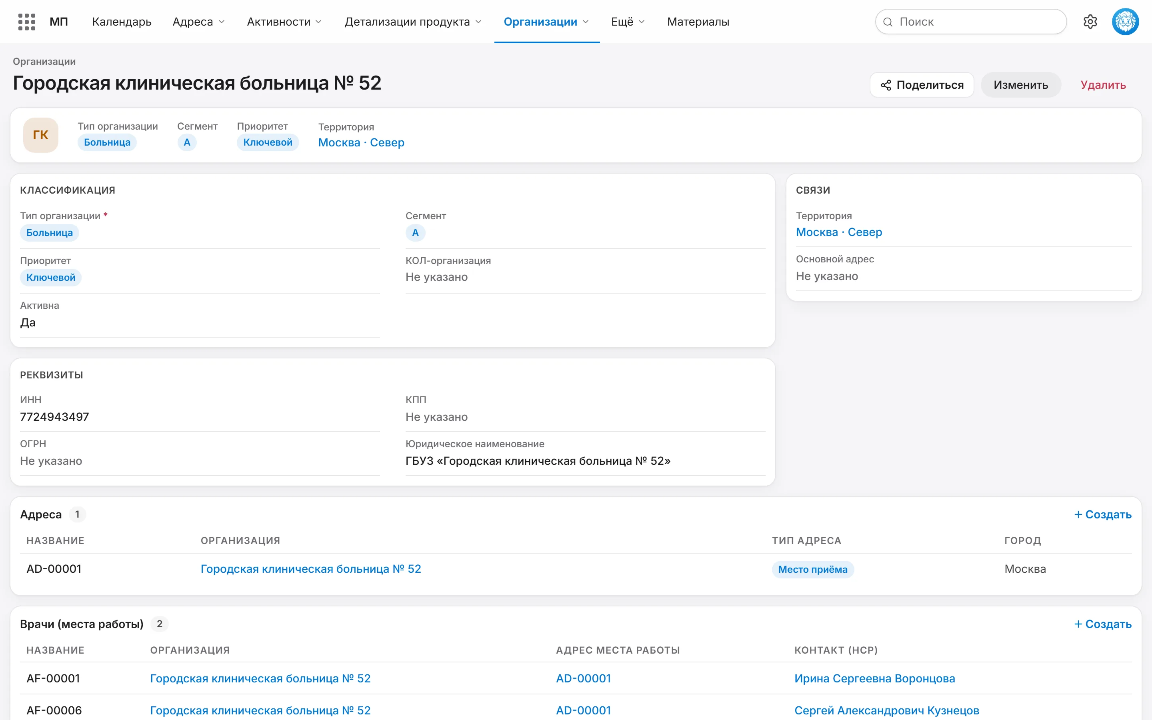Open organization link in the AF-00001 row

260,678
